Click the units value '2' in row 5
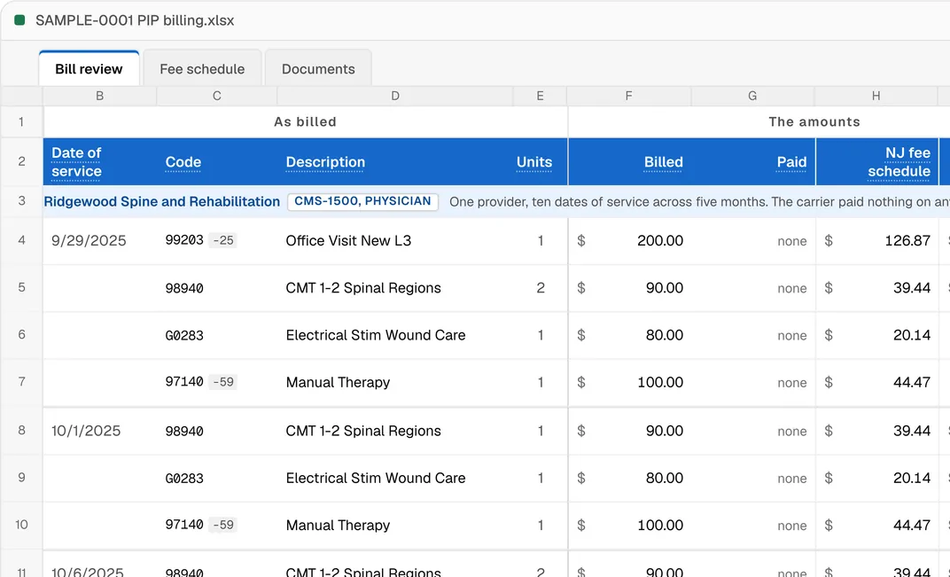This screenshot has width=950, height=577. point(541,288)
